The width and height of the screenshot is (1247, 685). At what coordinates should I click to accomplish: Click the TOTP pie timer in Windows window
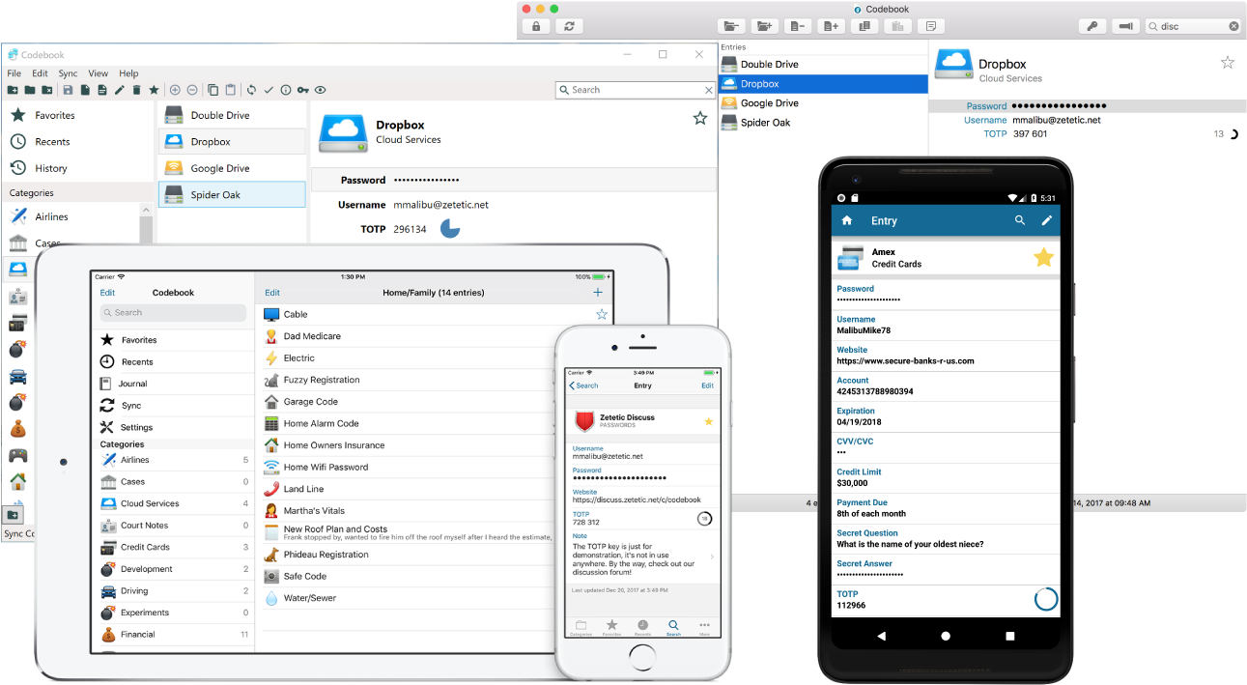[450, 228]
